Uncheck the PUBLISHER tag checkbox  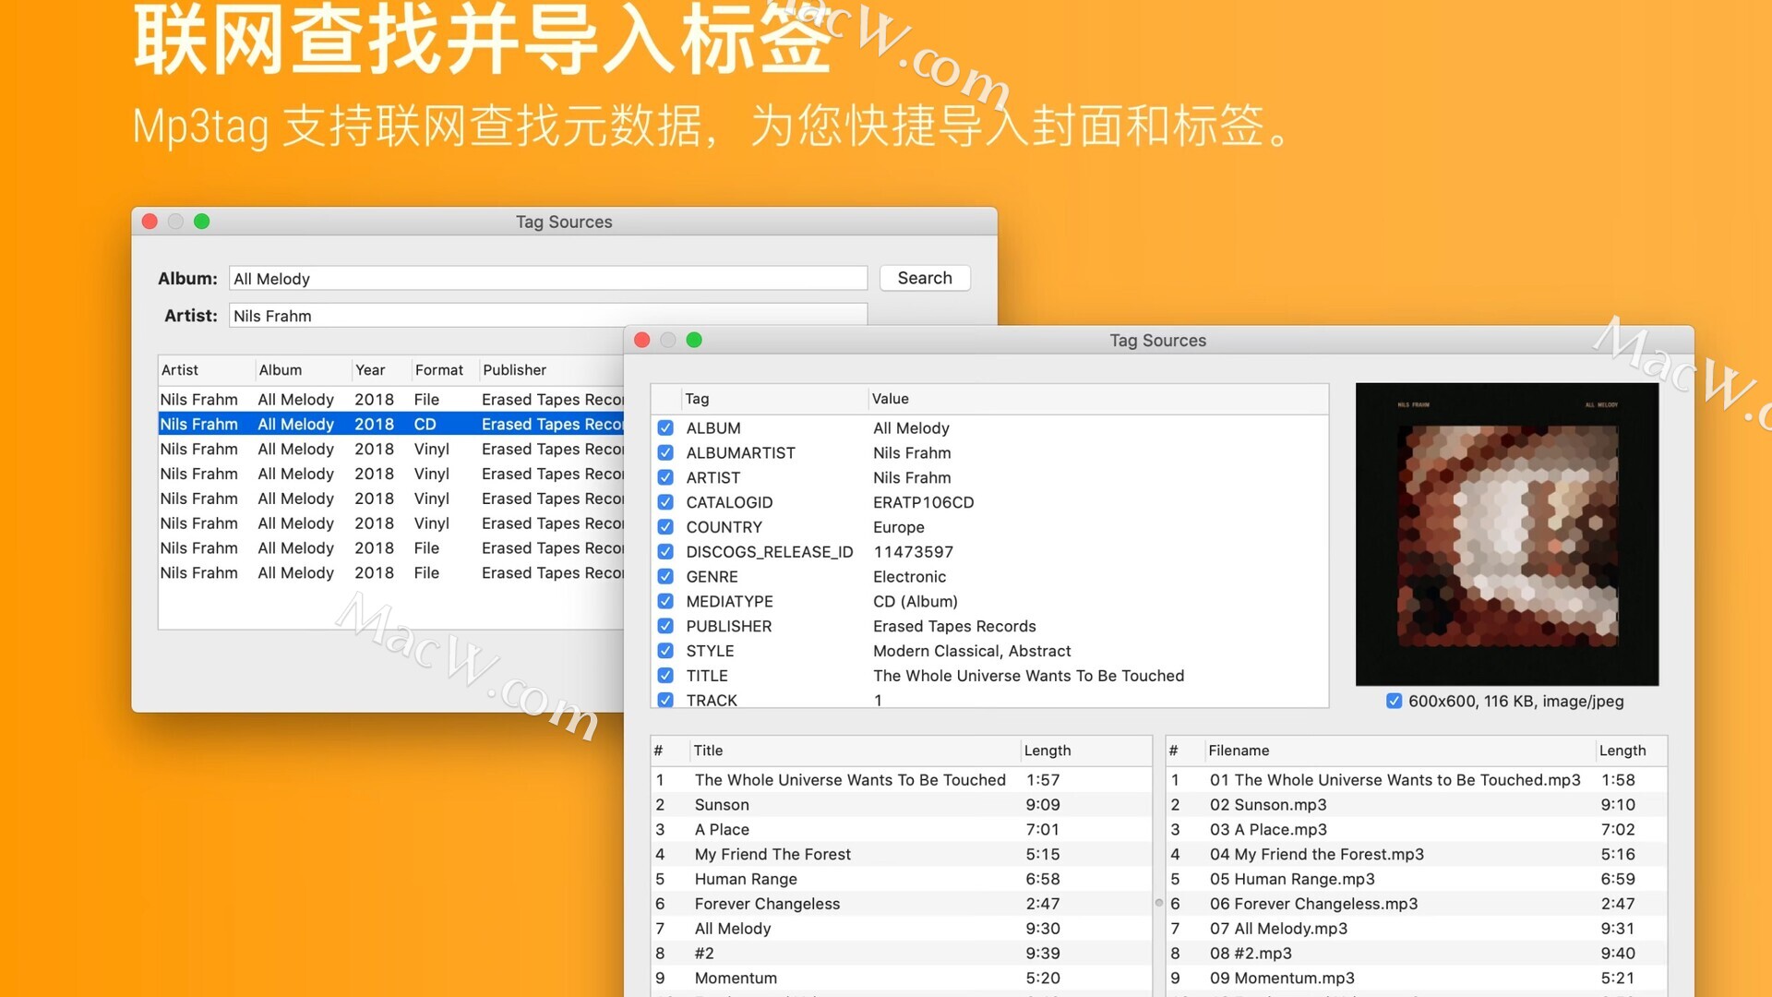[x=665, y=626]
